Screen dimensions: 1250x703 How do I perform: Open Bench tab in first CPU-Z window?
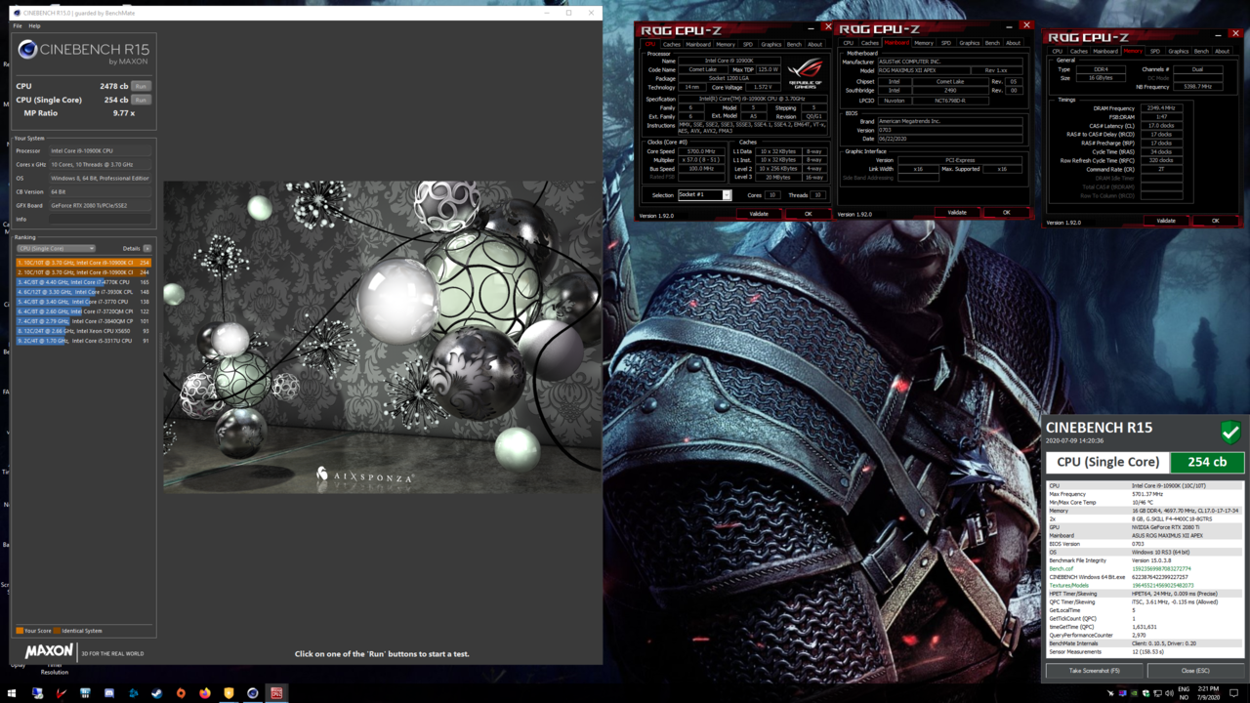[794, 44]
